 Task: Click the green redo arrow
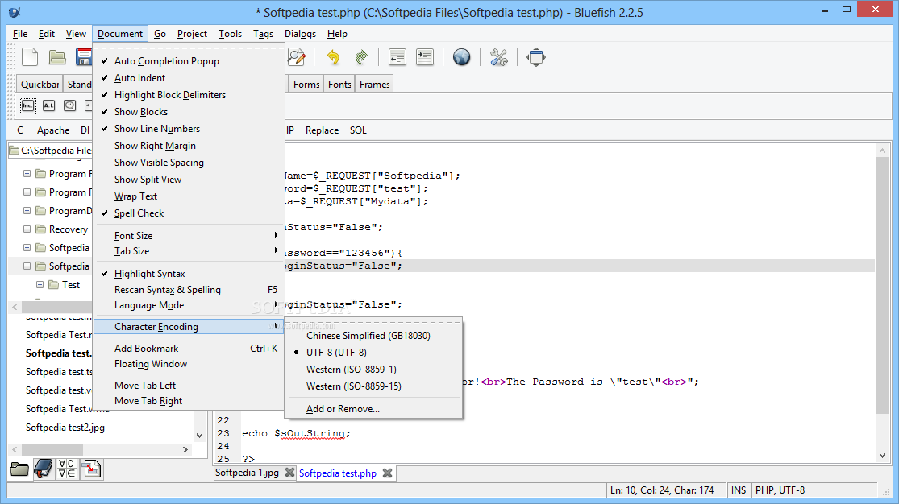point(361,57)
